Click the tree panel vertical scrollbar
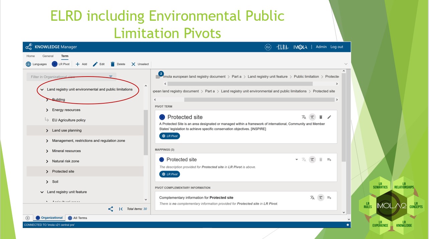This screenshot has width=429, height=239. tap(145, 133)
